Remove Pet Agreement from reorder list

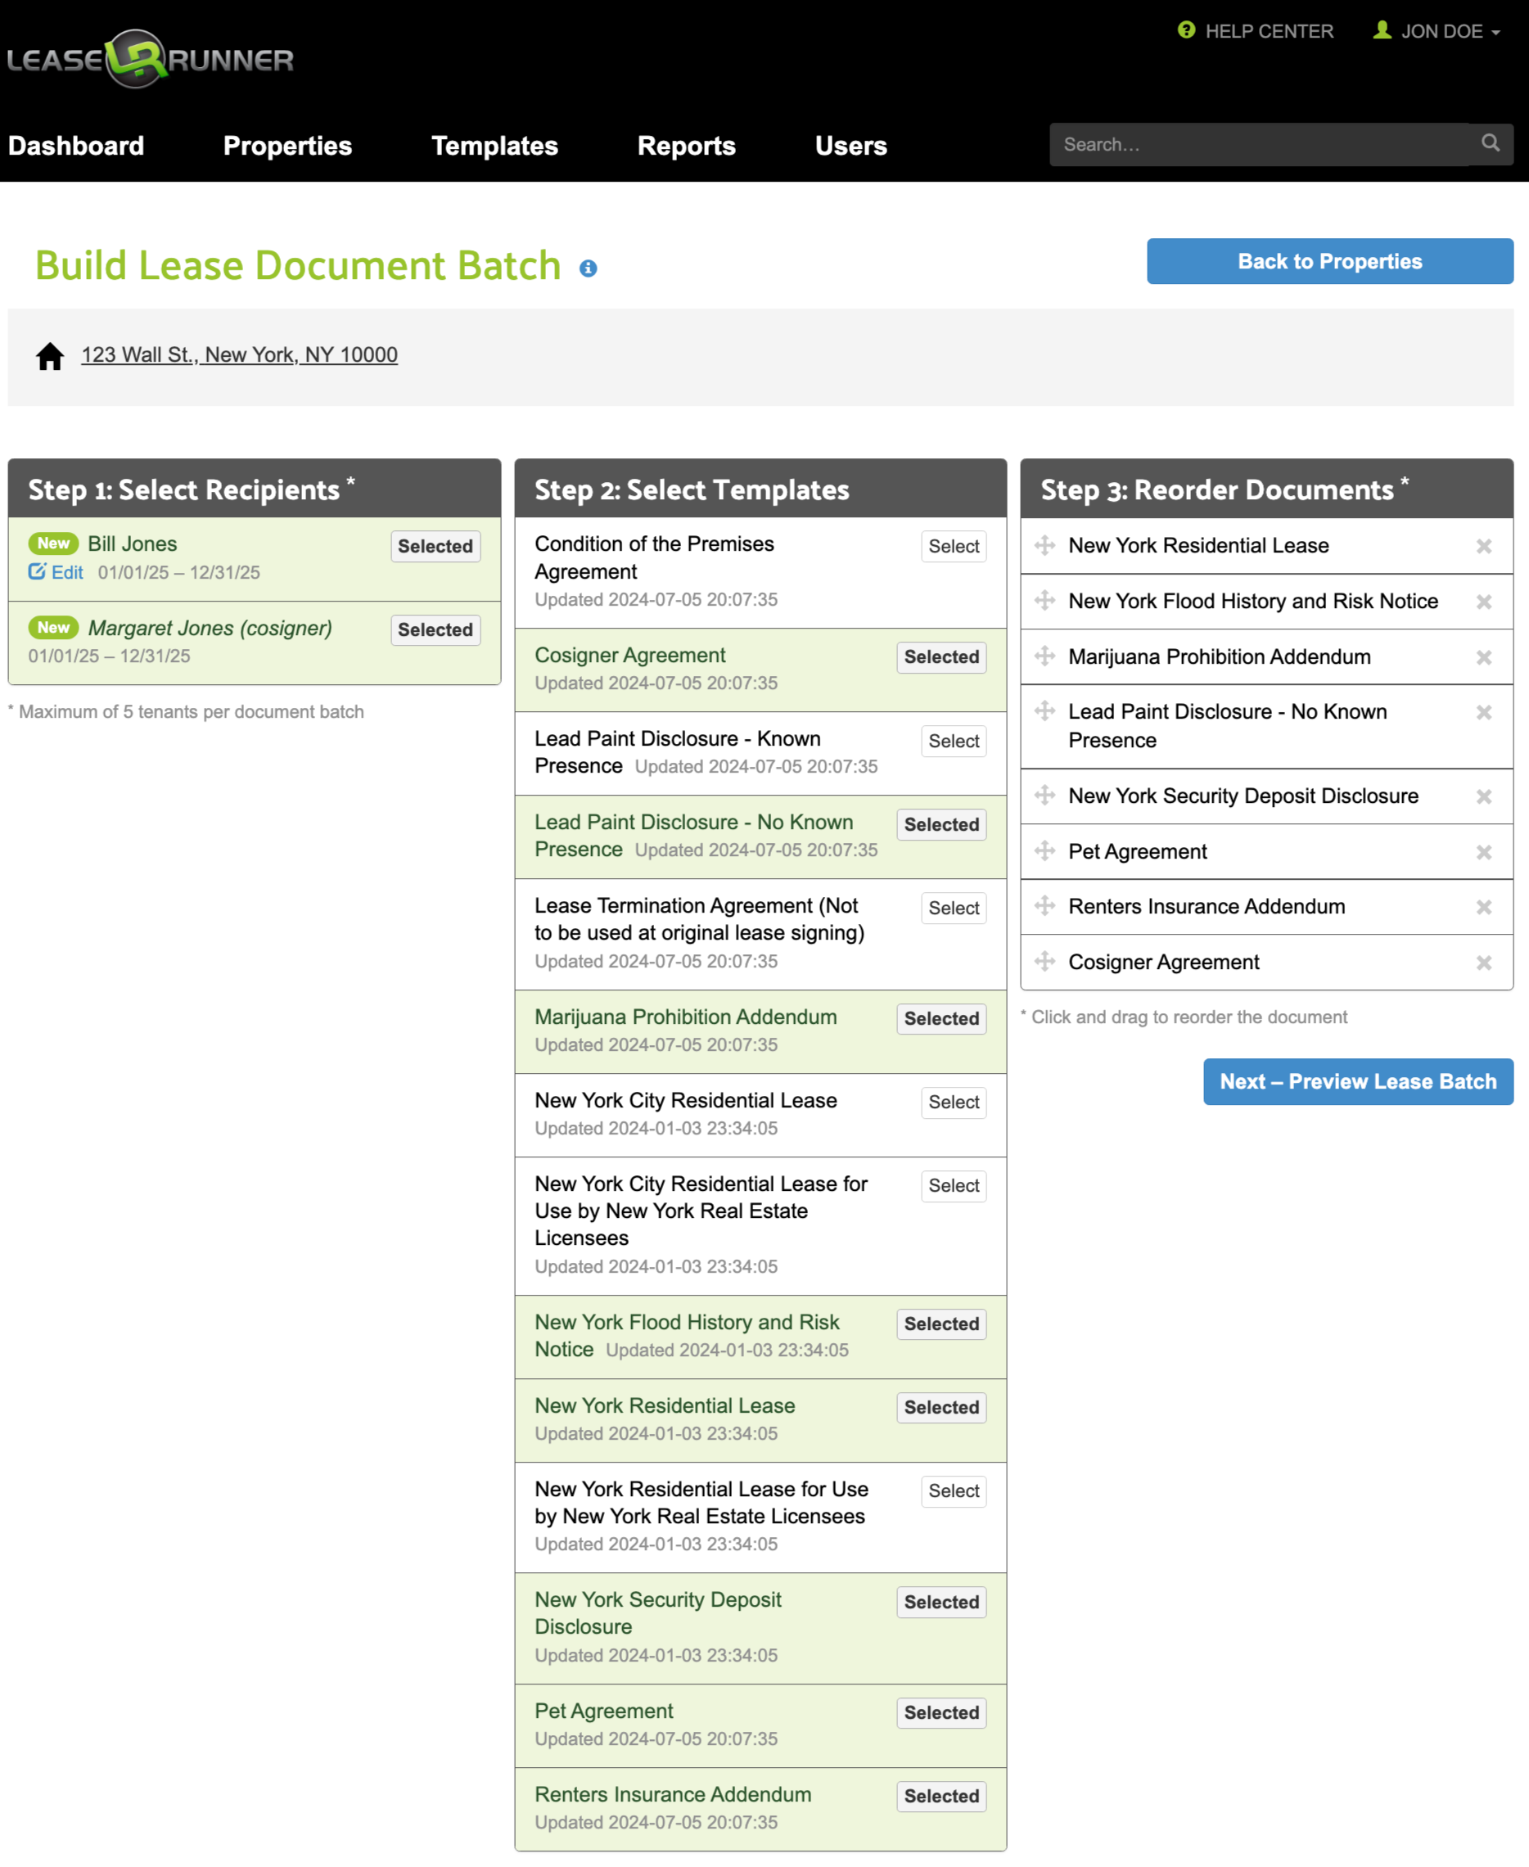[1483, 851]
